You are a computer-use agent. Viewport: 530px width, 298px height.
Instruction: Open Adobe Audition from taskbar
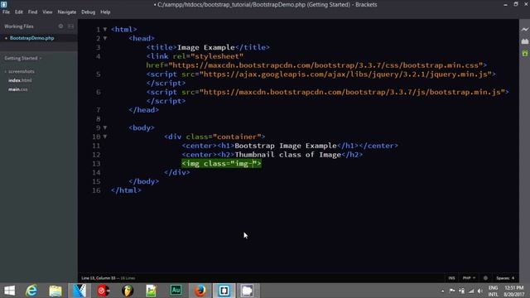point(176,291)
